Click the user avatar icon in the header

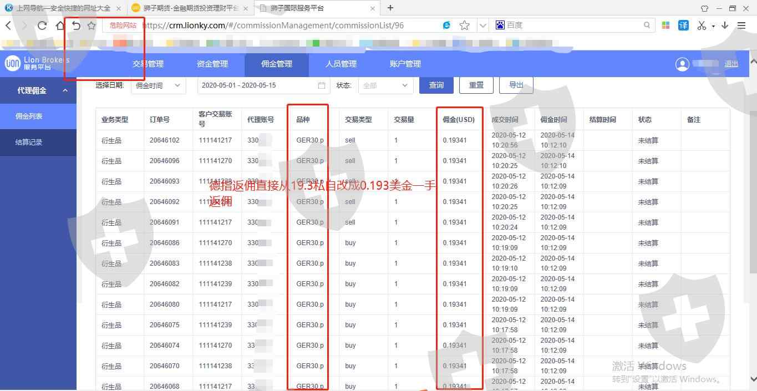pyautogui.click(x=682, y=64)
